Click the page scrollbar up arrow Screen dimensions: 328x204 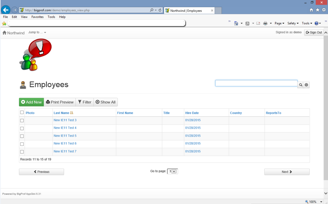(x=326, y=33)
